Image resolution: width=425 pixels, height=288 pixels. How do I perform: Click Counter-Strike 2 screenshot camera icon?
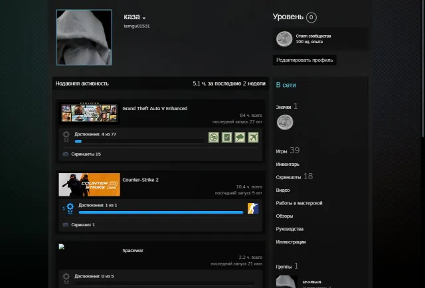pos(66,224)
